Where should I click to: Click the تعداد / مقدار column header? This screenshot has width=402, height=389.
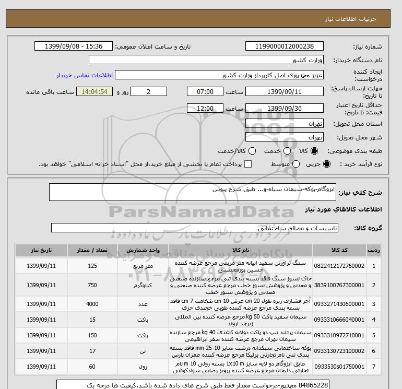(x=92, y=250)
